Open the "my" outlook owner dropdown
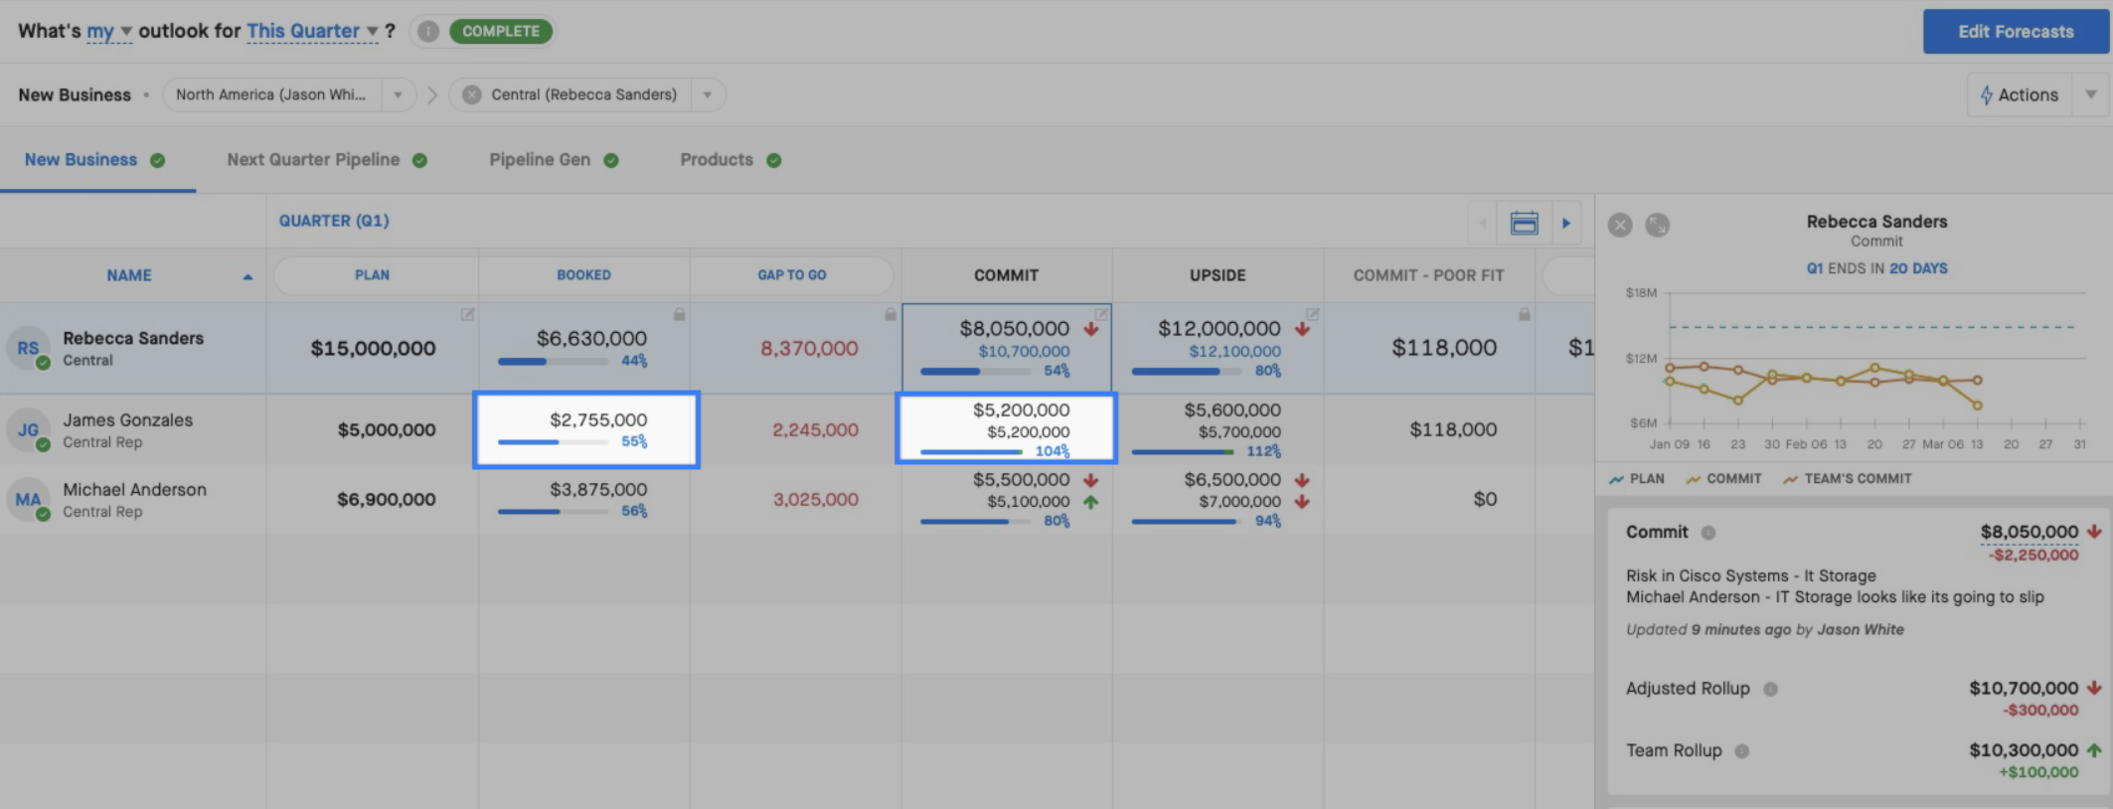Screen dimensions: 2113x809 pos(108,31)
